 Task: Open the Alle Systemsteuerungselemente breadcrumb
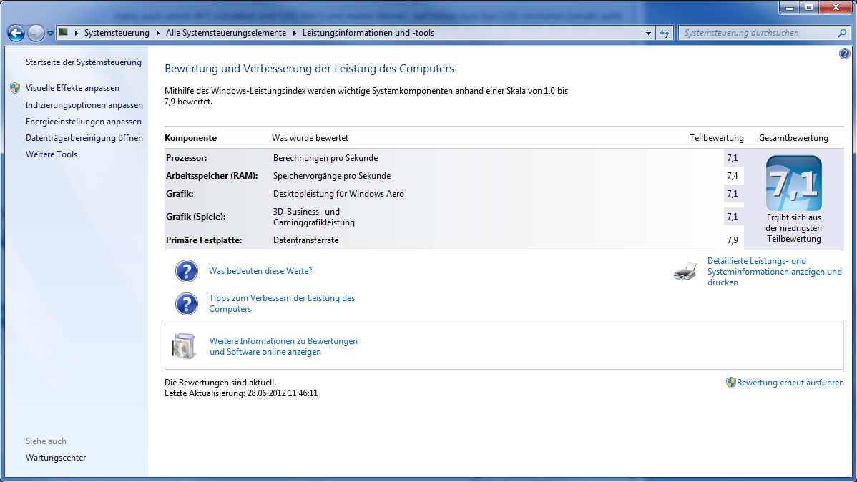click(x=226, y=33)
